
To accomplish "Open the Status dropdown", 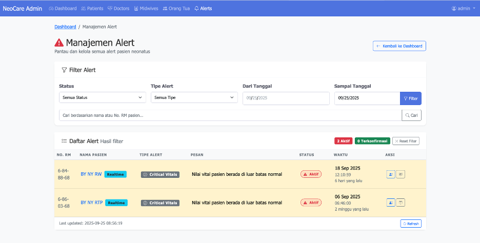I will (103, 97).
